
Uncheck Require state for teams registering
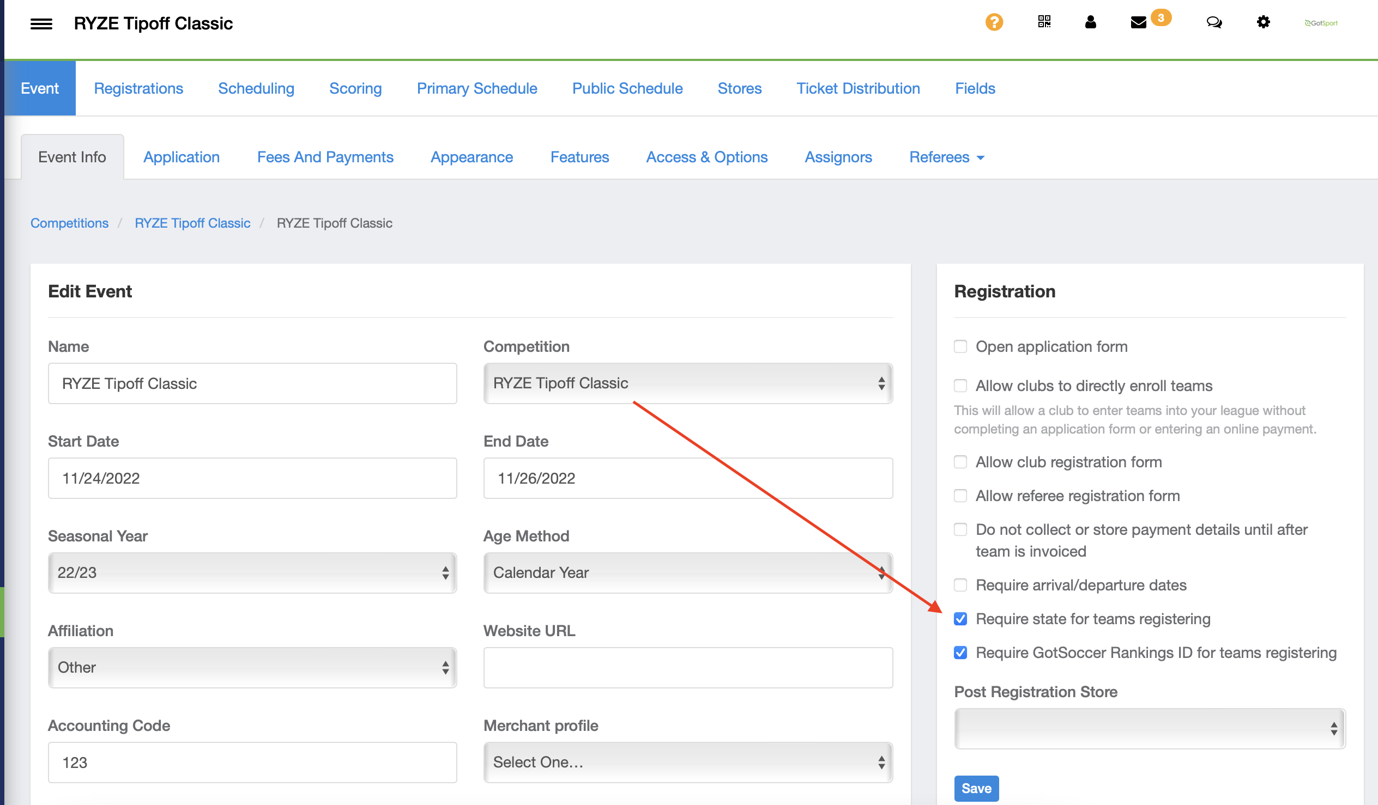tap(960, 619)
